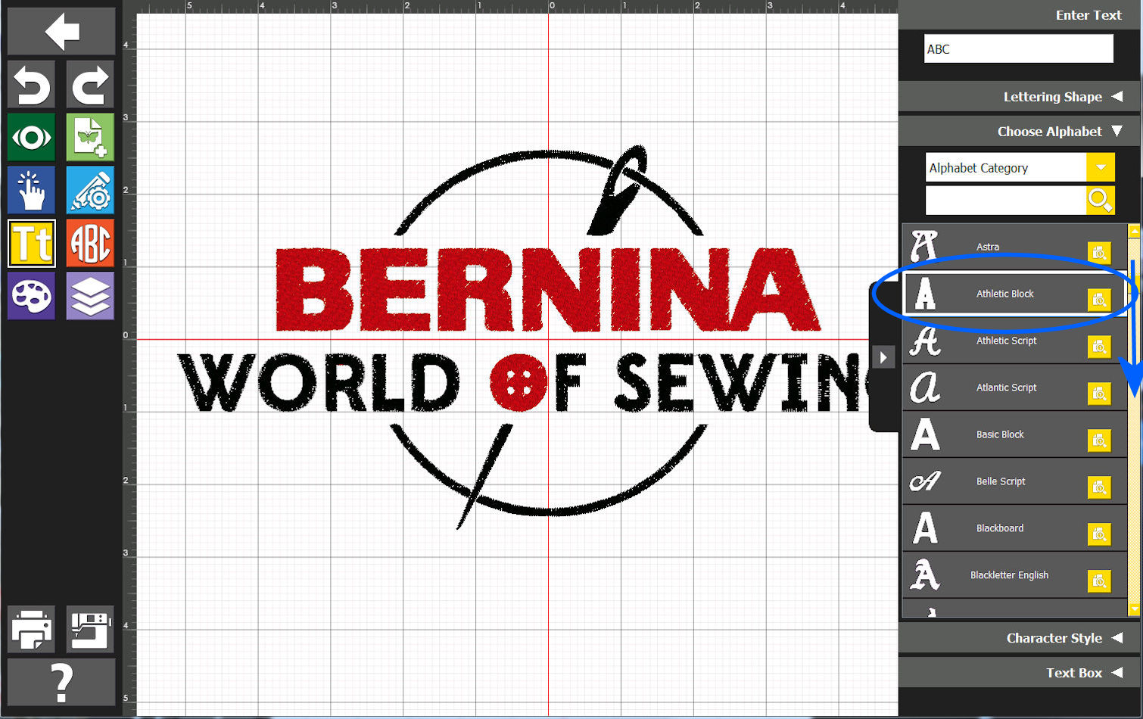Open the color palette tool
Screen dimensions: 1143x719
[32, 296]
